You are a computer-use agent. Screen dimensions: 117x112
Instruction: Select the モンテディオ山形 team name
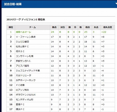click(24, 100)
